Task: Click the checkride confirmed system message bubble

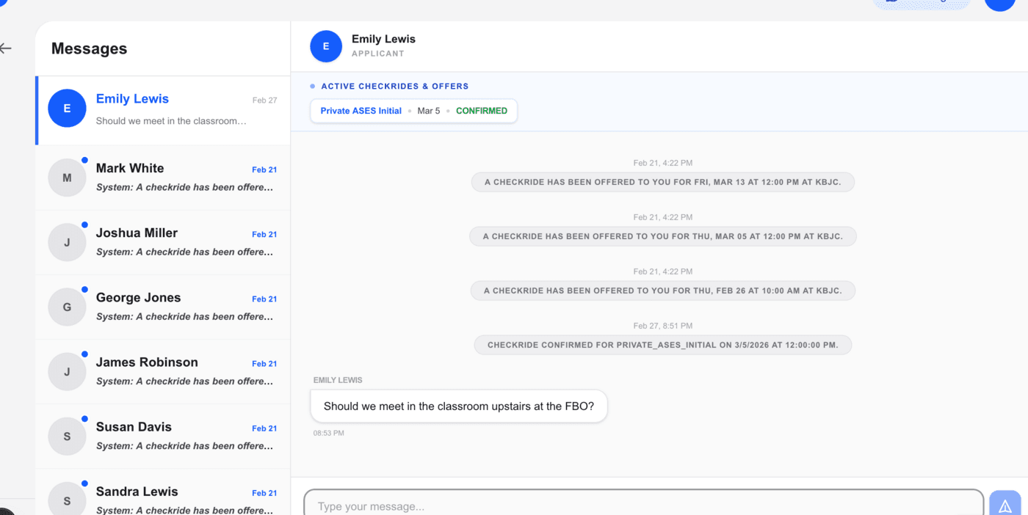Action: [x=662, y=344]
